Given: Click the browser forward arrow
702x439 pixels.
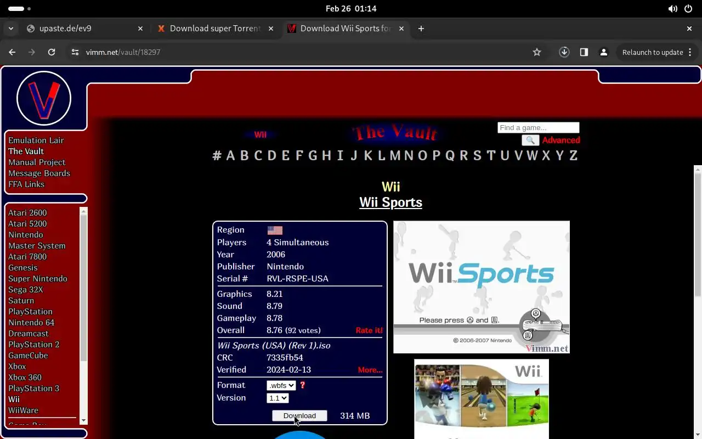Looking at the screenshot, I should click(32, 52).
